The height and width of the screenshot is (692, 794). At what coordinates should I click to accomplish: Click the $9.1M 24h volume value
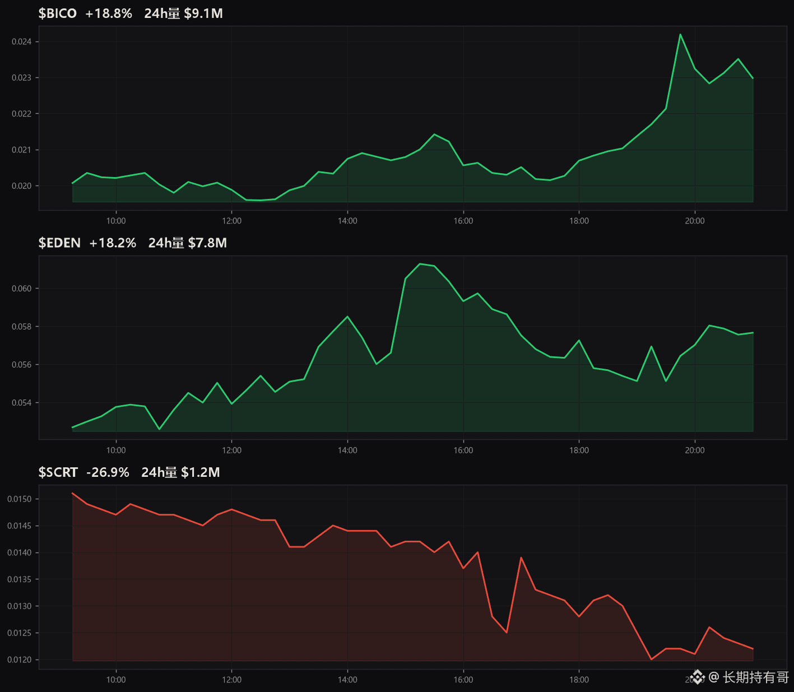pos(203,13)
